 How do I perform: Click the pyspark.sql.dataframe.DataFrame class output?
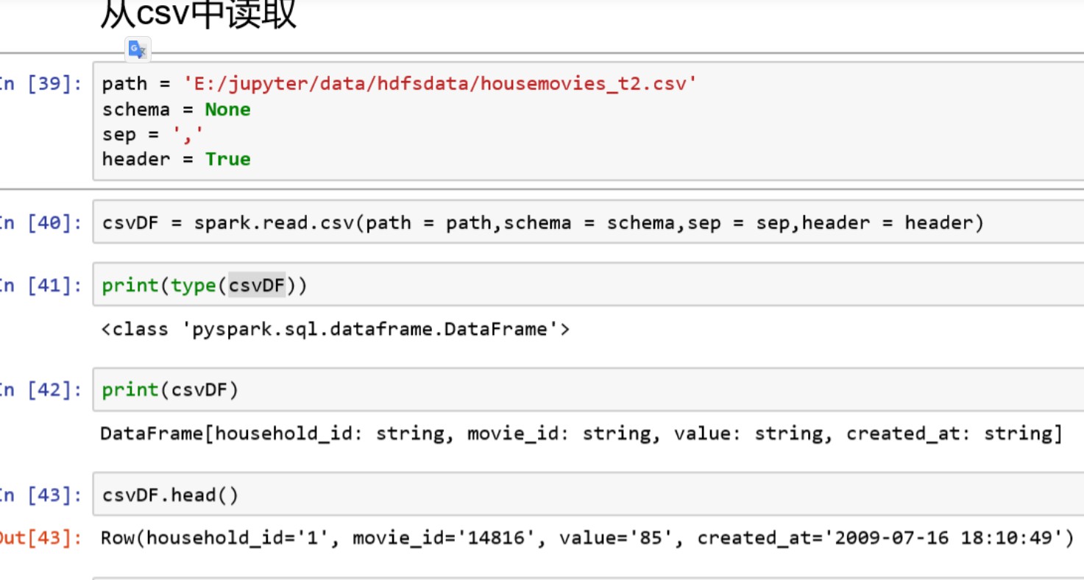[x=335, y=329]
